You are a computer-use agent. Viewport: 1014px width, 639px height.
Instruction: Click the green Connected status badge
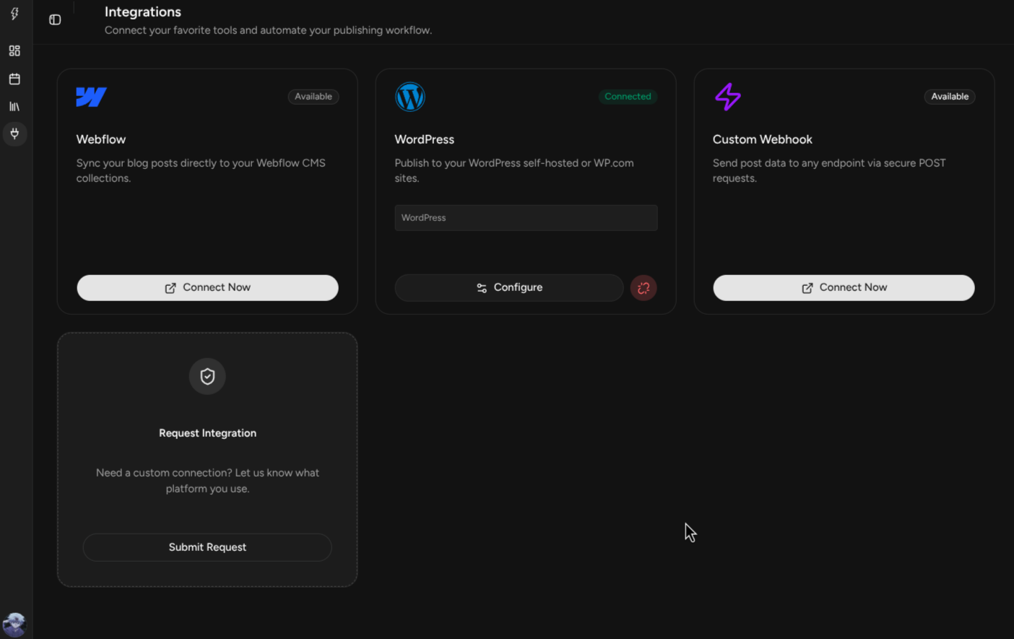pos(628,97)
